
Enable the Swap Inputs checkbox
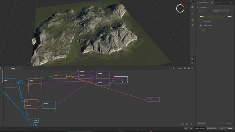click(x=200, y=21)
